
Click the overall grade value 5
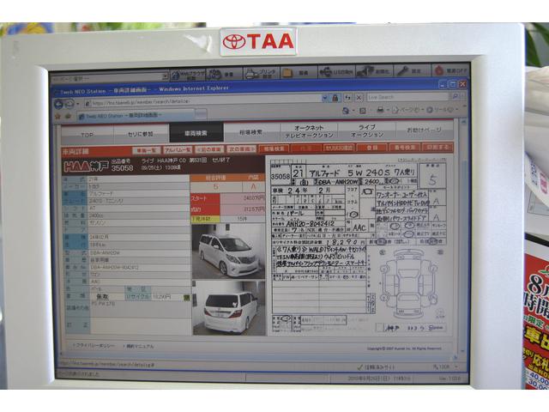coord(215,187)
